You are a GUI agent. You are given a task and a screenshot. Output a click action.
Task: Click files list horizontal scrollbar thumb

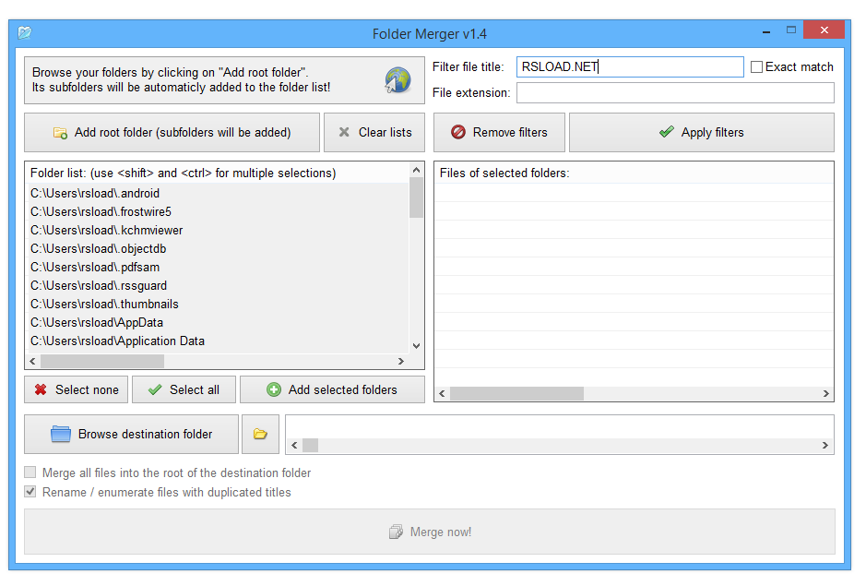click(x=517, y=394)
